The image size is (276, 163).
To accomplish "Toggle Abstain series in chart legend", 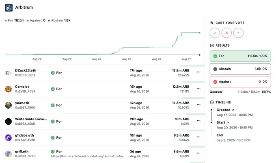I will click(59, 20).
